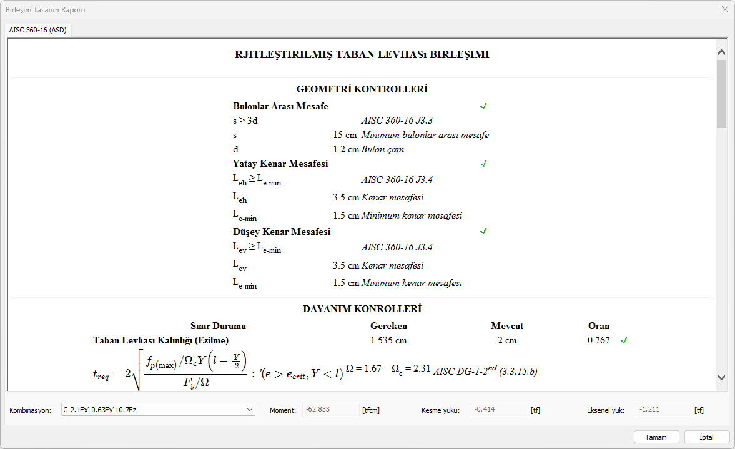Click the green check beside Düşey Kenar Mesafesi
The width and height of the screenshot is (735, 449).
coord(483,231)
